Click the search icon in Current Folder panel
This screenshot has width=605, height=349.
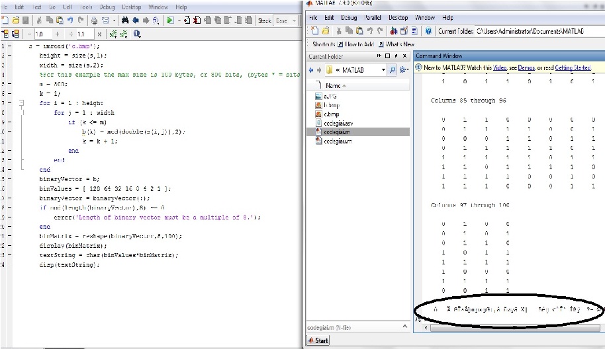393,69
